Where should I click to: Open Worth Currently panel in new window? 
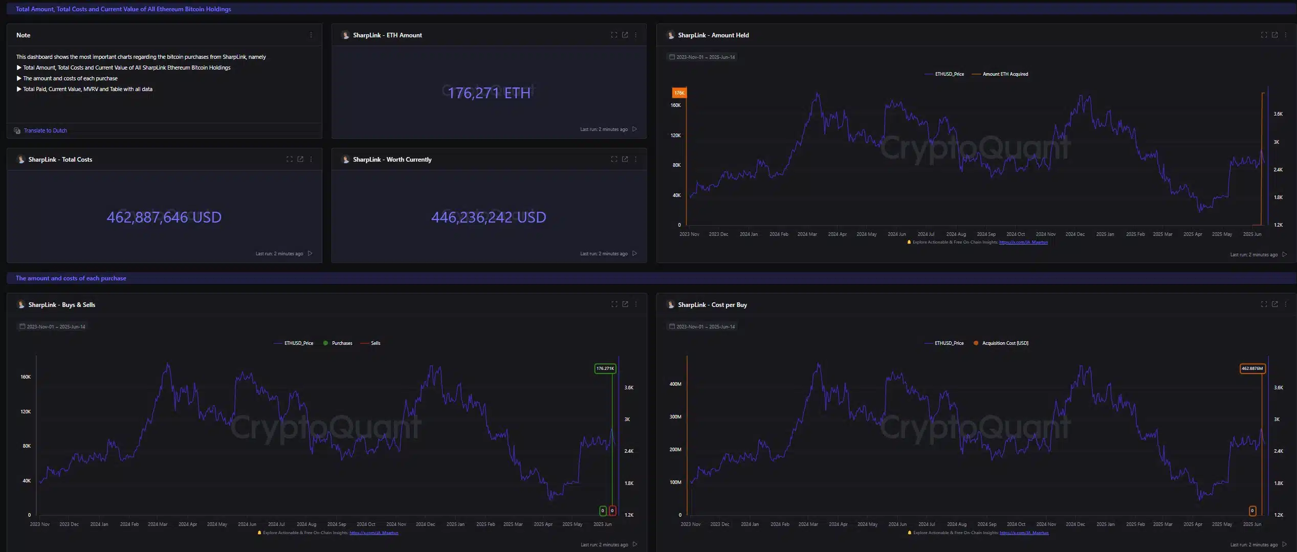(x=625, y=159)
